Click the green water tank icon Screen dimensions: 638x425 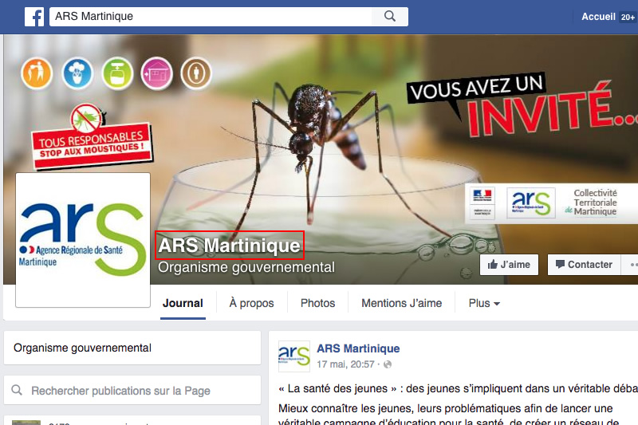click(x=117, y=73)
